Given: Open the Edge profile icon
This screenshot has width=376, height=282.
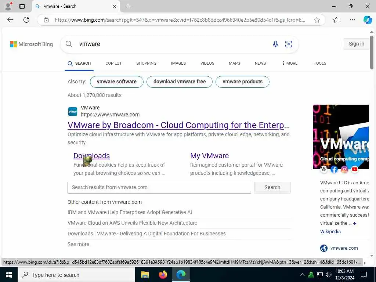Looking at the screenshot, I should click(8, 6).
